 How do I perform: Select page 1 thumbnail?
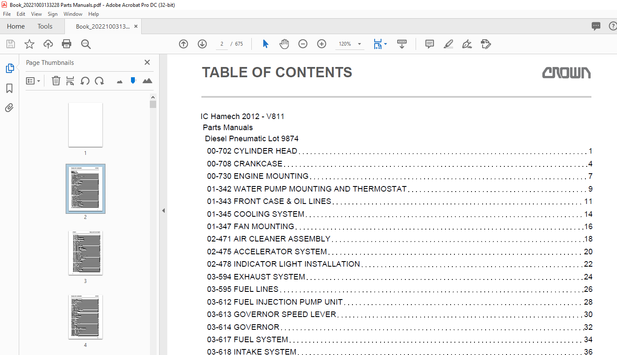85,125
